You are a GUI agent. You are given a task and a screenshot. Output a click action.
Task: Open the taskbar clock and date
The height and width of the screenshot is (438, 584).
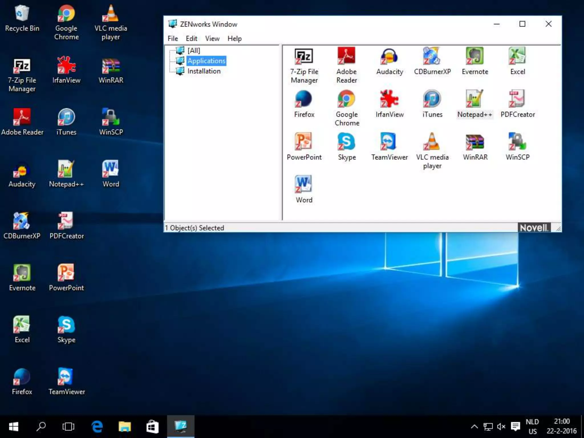click(562, 427)
